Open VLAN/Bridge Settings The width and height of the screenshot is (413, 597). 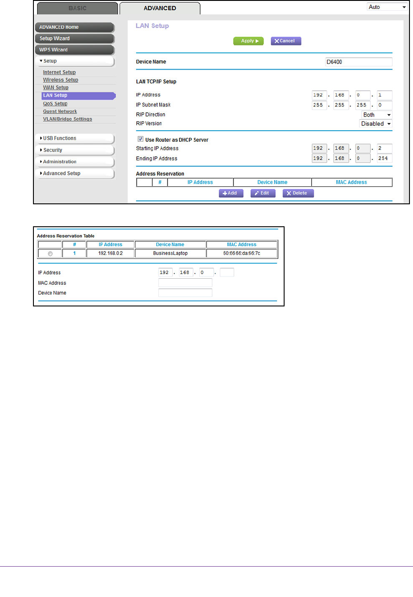tap(68, 119)
